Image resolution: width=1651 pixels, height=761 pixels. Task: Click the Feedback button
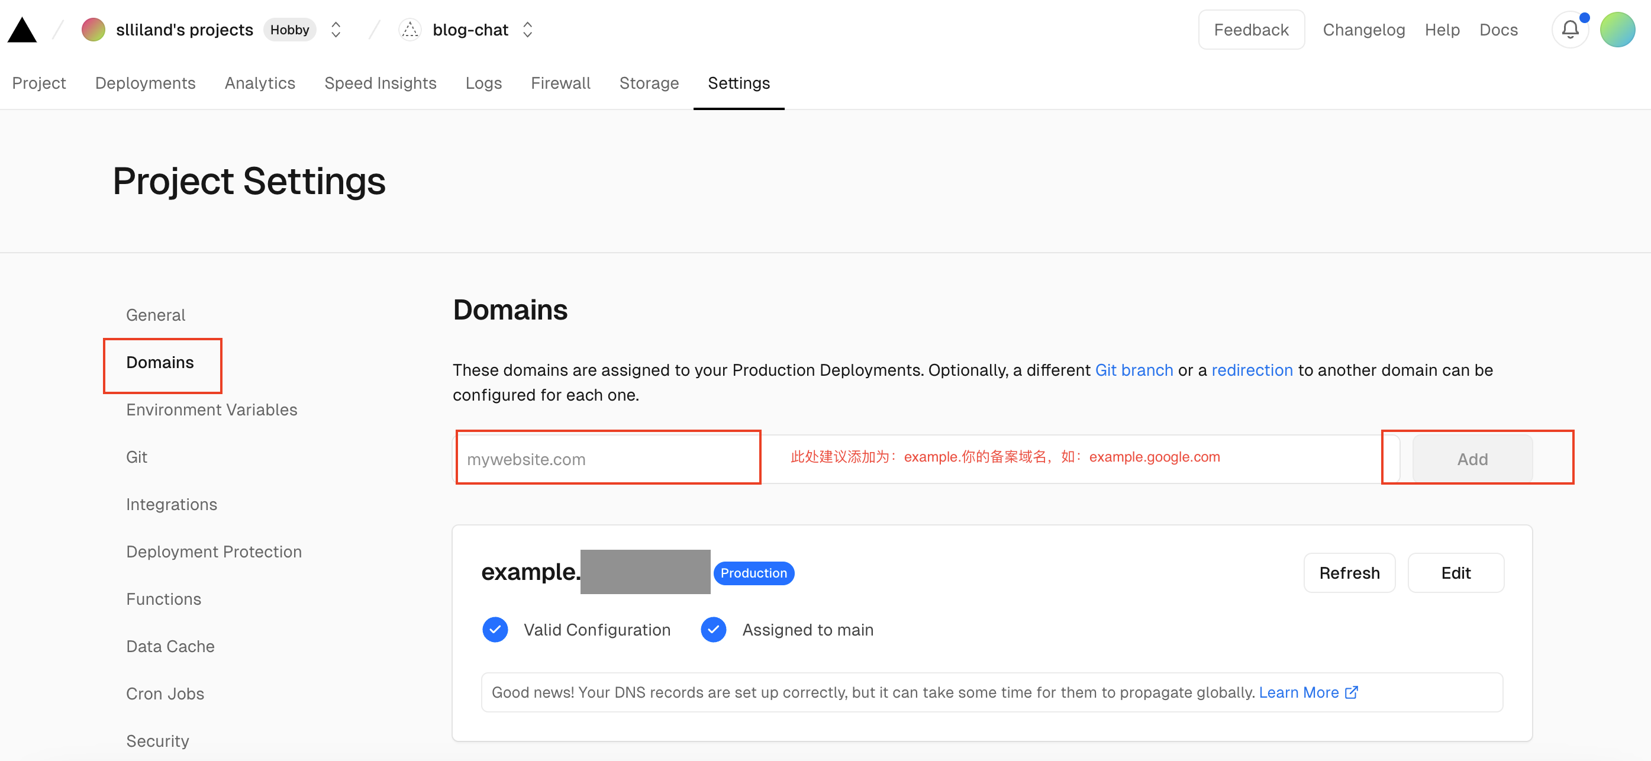(x=1251, y=30)
